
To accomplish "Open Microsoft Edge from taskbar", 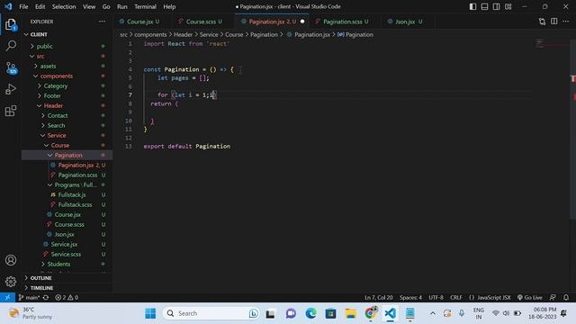I will 310,313.
